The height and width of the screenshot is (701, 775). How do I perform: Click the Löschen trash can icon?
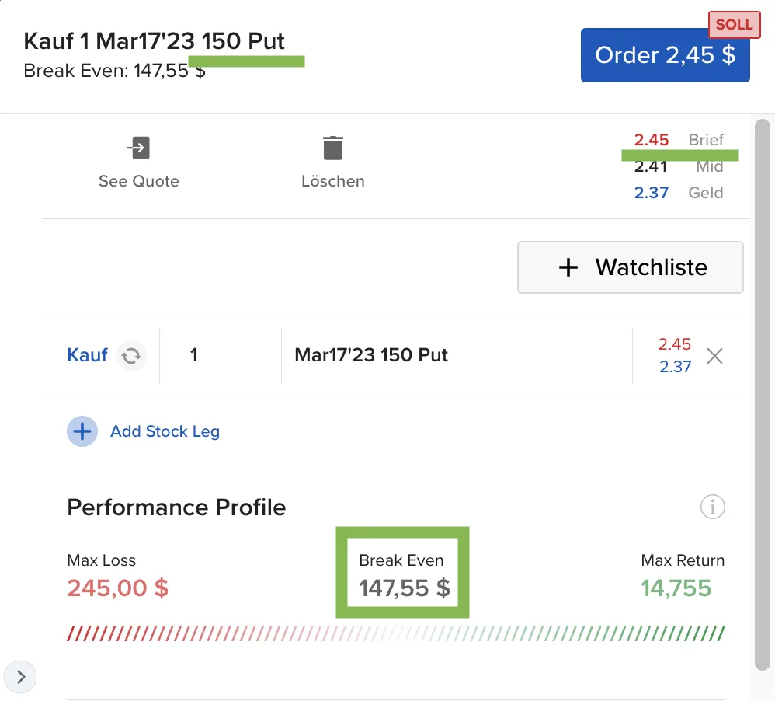tap(332, 148)
